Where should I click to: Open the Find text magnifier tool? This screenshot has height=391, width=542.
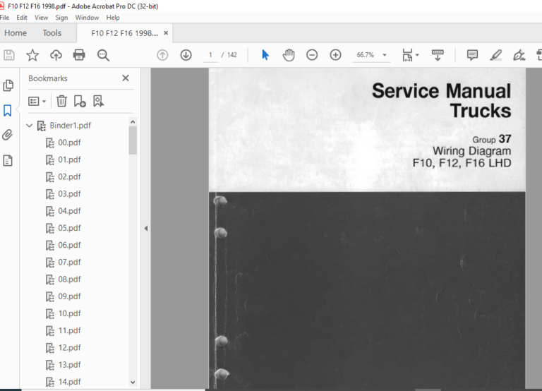103,55
